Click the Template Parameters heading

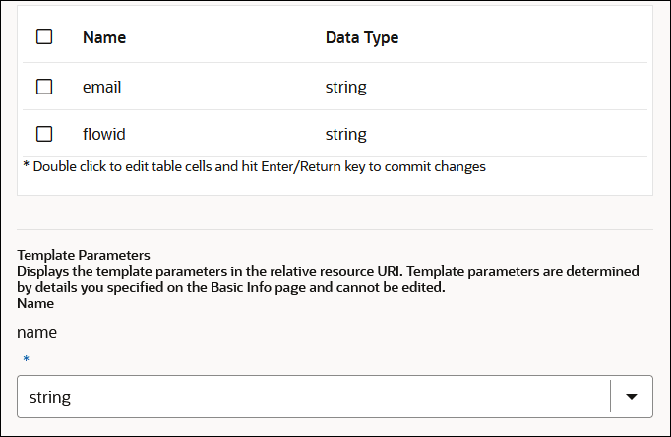(x=84, y=255)
